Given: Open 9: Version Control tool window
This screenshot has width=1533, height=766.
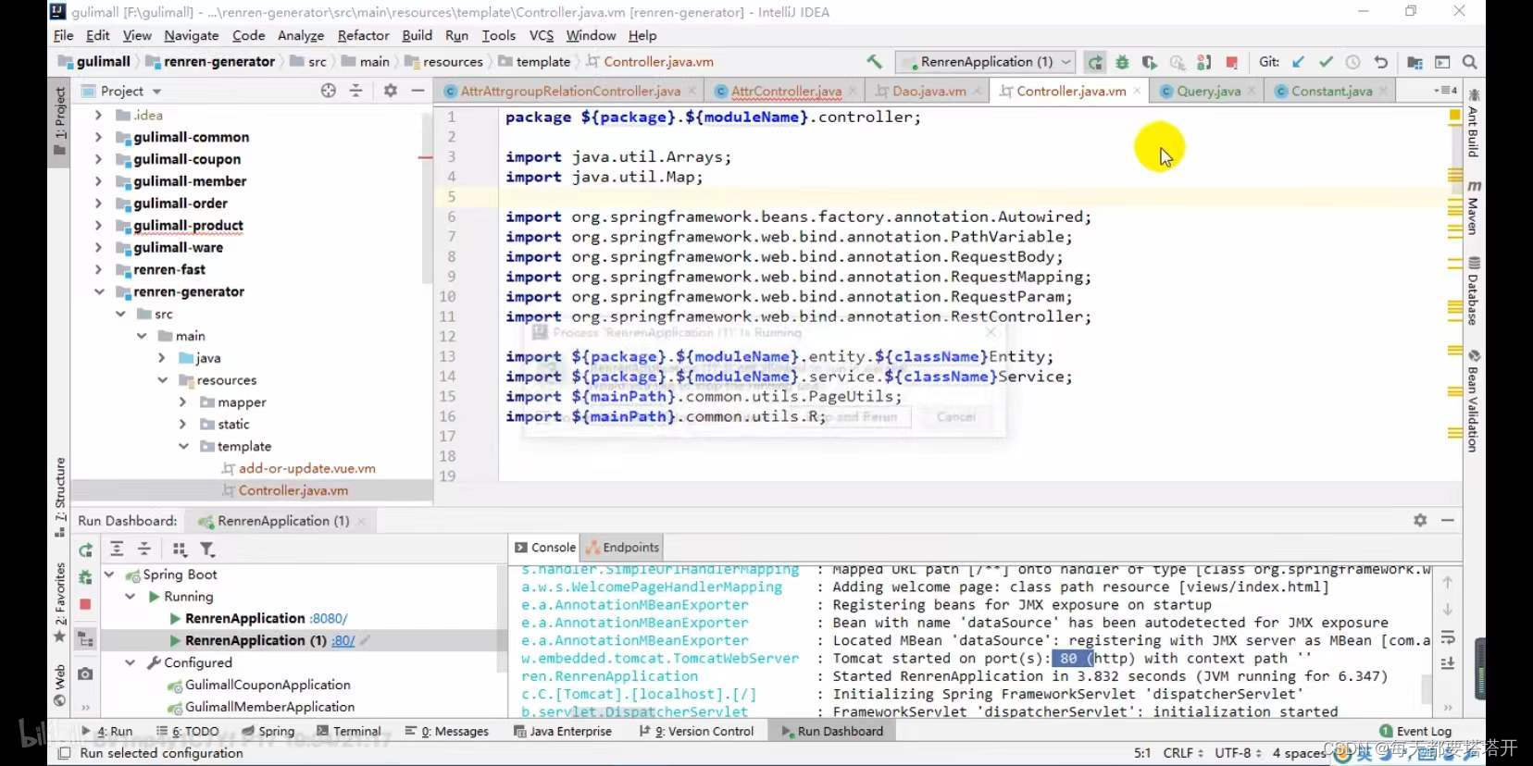Looking at the screenshot, I should pos(697,731).
